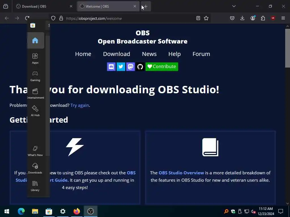
Task: Open Downloads in the Store sidebar
Action: (x=35, y=168)
